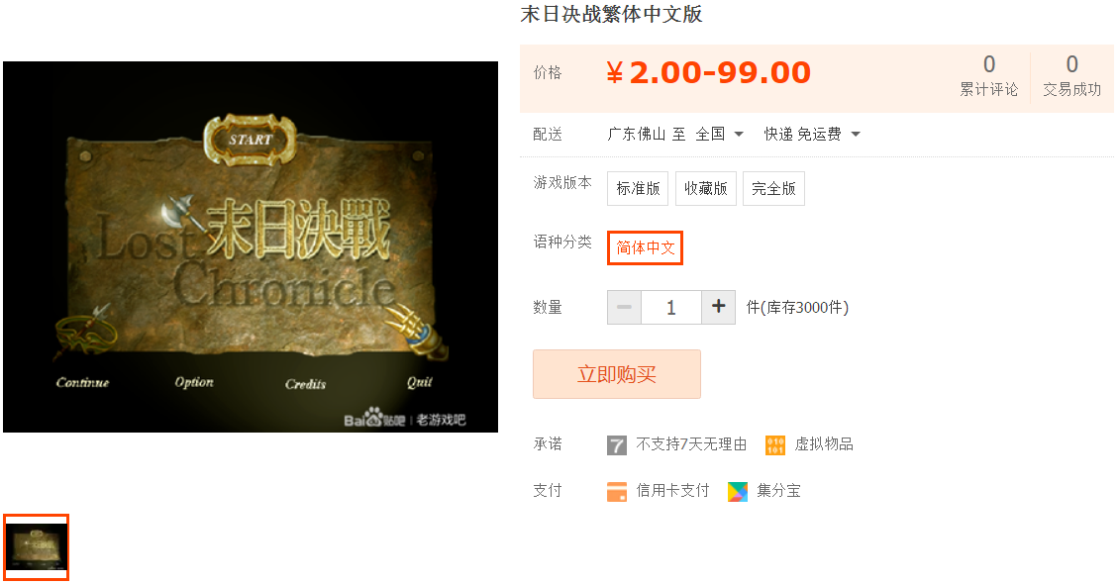Increase quantity with the plus button

click(719, 307)
